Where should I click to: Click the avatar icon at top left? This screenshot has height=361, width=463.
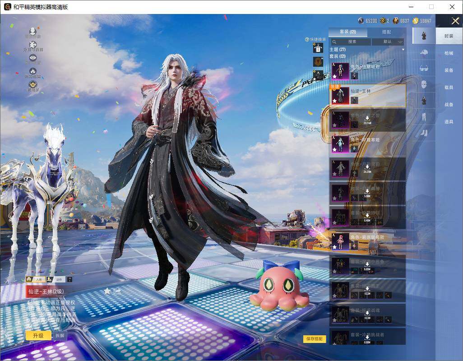33,31
